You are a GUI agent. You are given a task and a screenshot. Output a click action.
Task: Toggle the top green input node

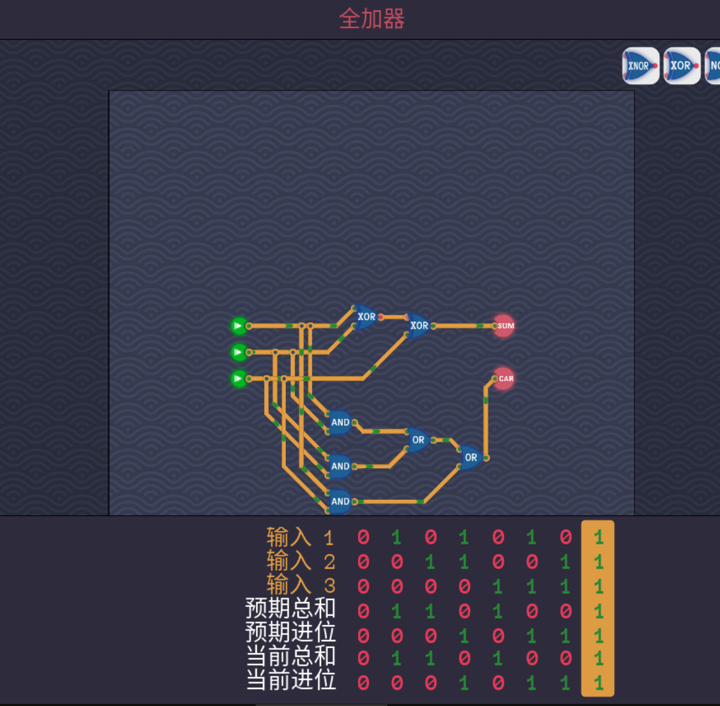pos(239,326)
